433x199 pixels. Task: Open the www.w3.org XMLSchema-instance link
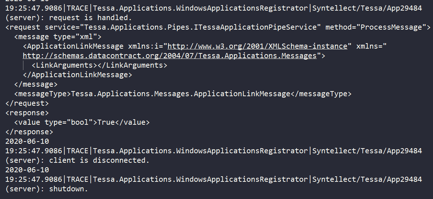(x=257, y=46)
